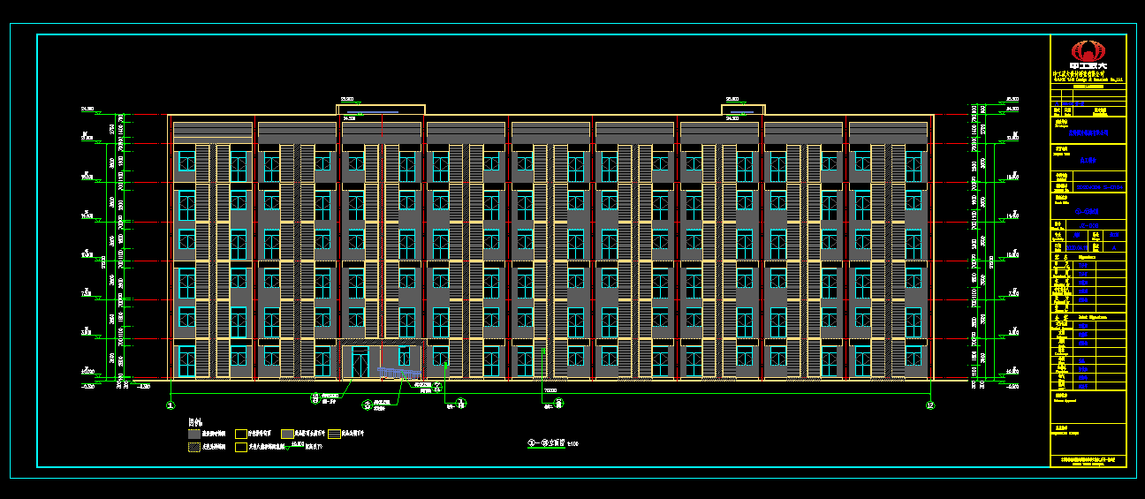Click the red company logo in title block
Image resolution: width=1145 pixels, height=499 pixels.
pos(1088,51)
